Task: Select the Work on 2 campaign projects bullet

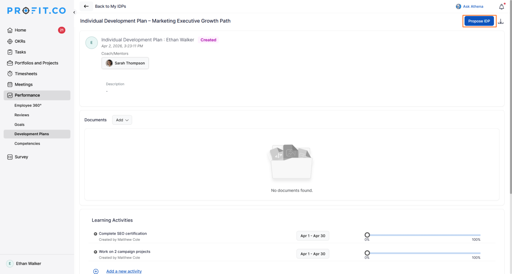Action: click(95, 252)
